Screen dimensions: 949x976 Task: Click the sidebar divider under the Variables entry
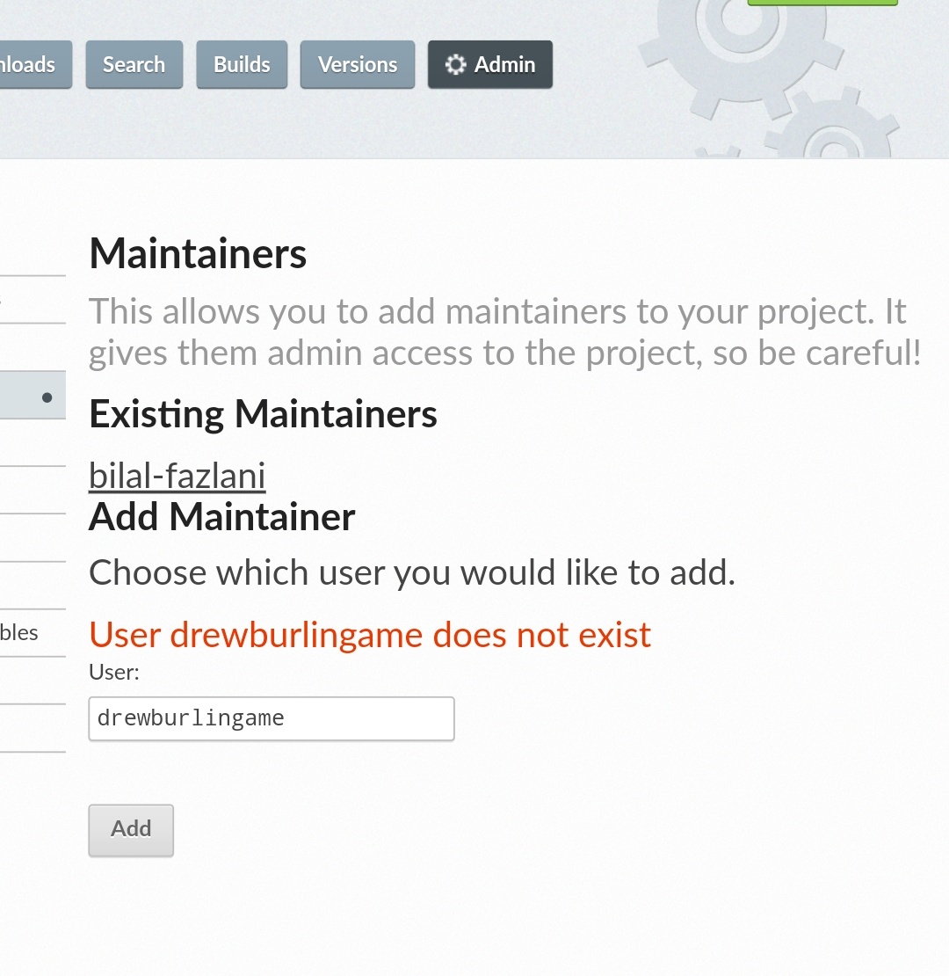point(33,655)
